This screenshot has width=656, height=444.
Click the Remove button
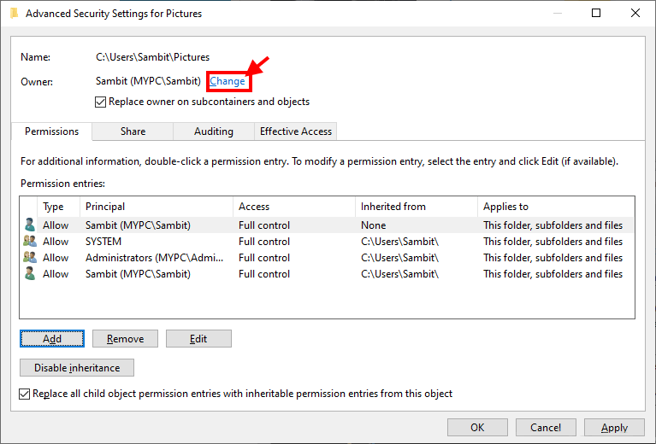pos(125,339)
